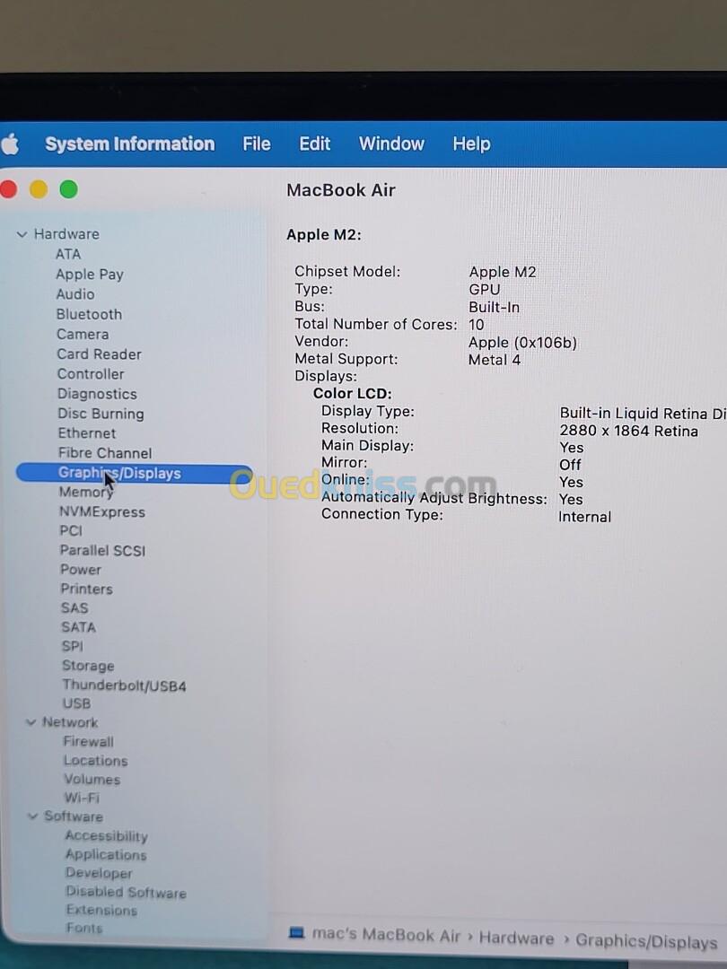Click mac's MacBook Air in path bar
The image size is (727, 969).
point(386,935)
